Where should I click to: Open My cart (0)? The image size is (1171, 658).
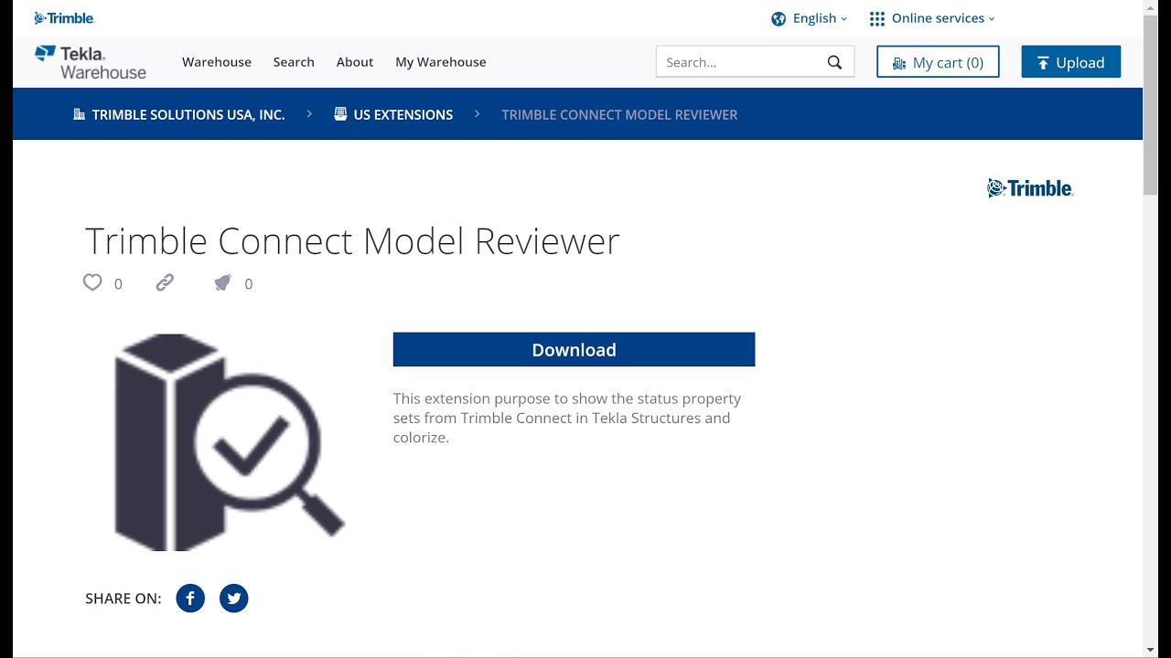[x=938, y=62]
